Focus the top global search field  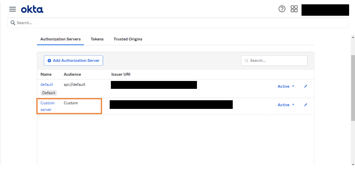click(x=178, y=23)
